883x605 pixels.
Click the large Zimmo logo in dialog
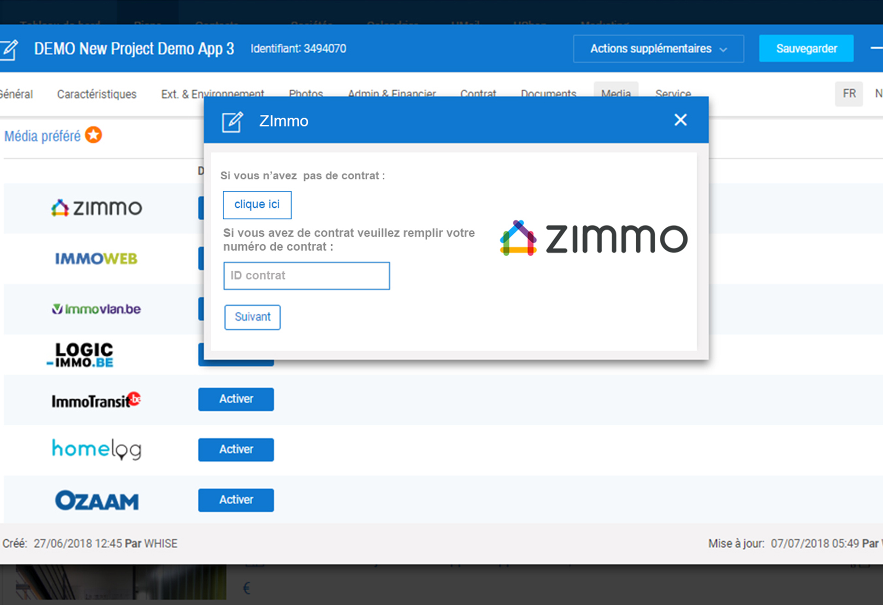(594, 238)
